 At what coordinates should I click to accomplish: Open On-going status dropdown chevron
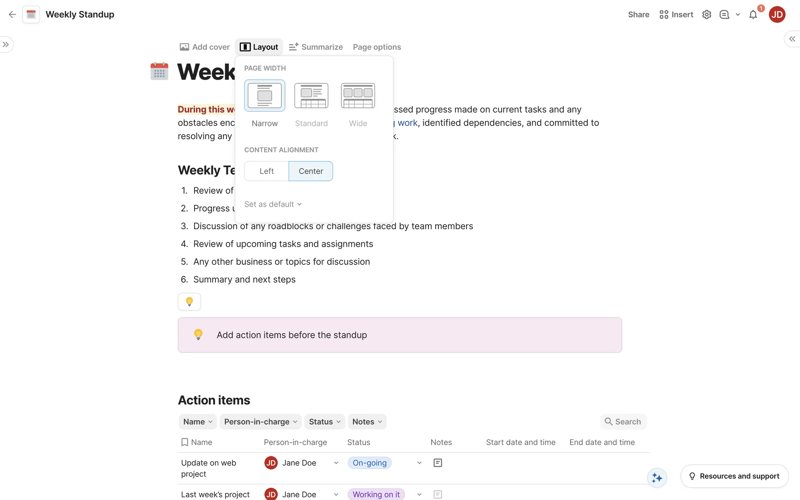click(x=419, y=463)
